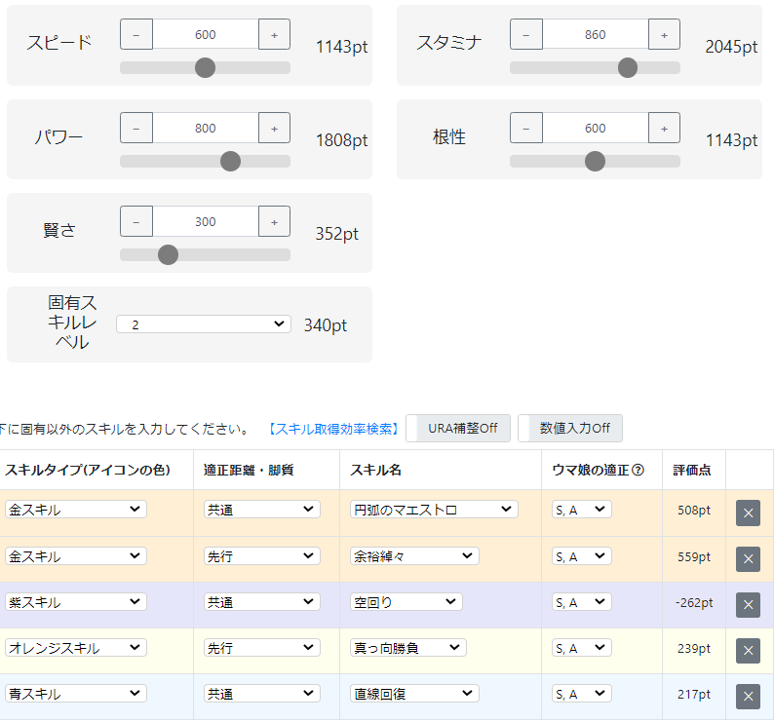Increase the 賢さ value with plus button
Viewport: 774px width, 722px height.
click(x=275, y=221)
